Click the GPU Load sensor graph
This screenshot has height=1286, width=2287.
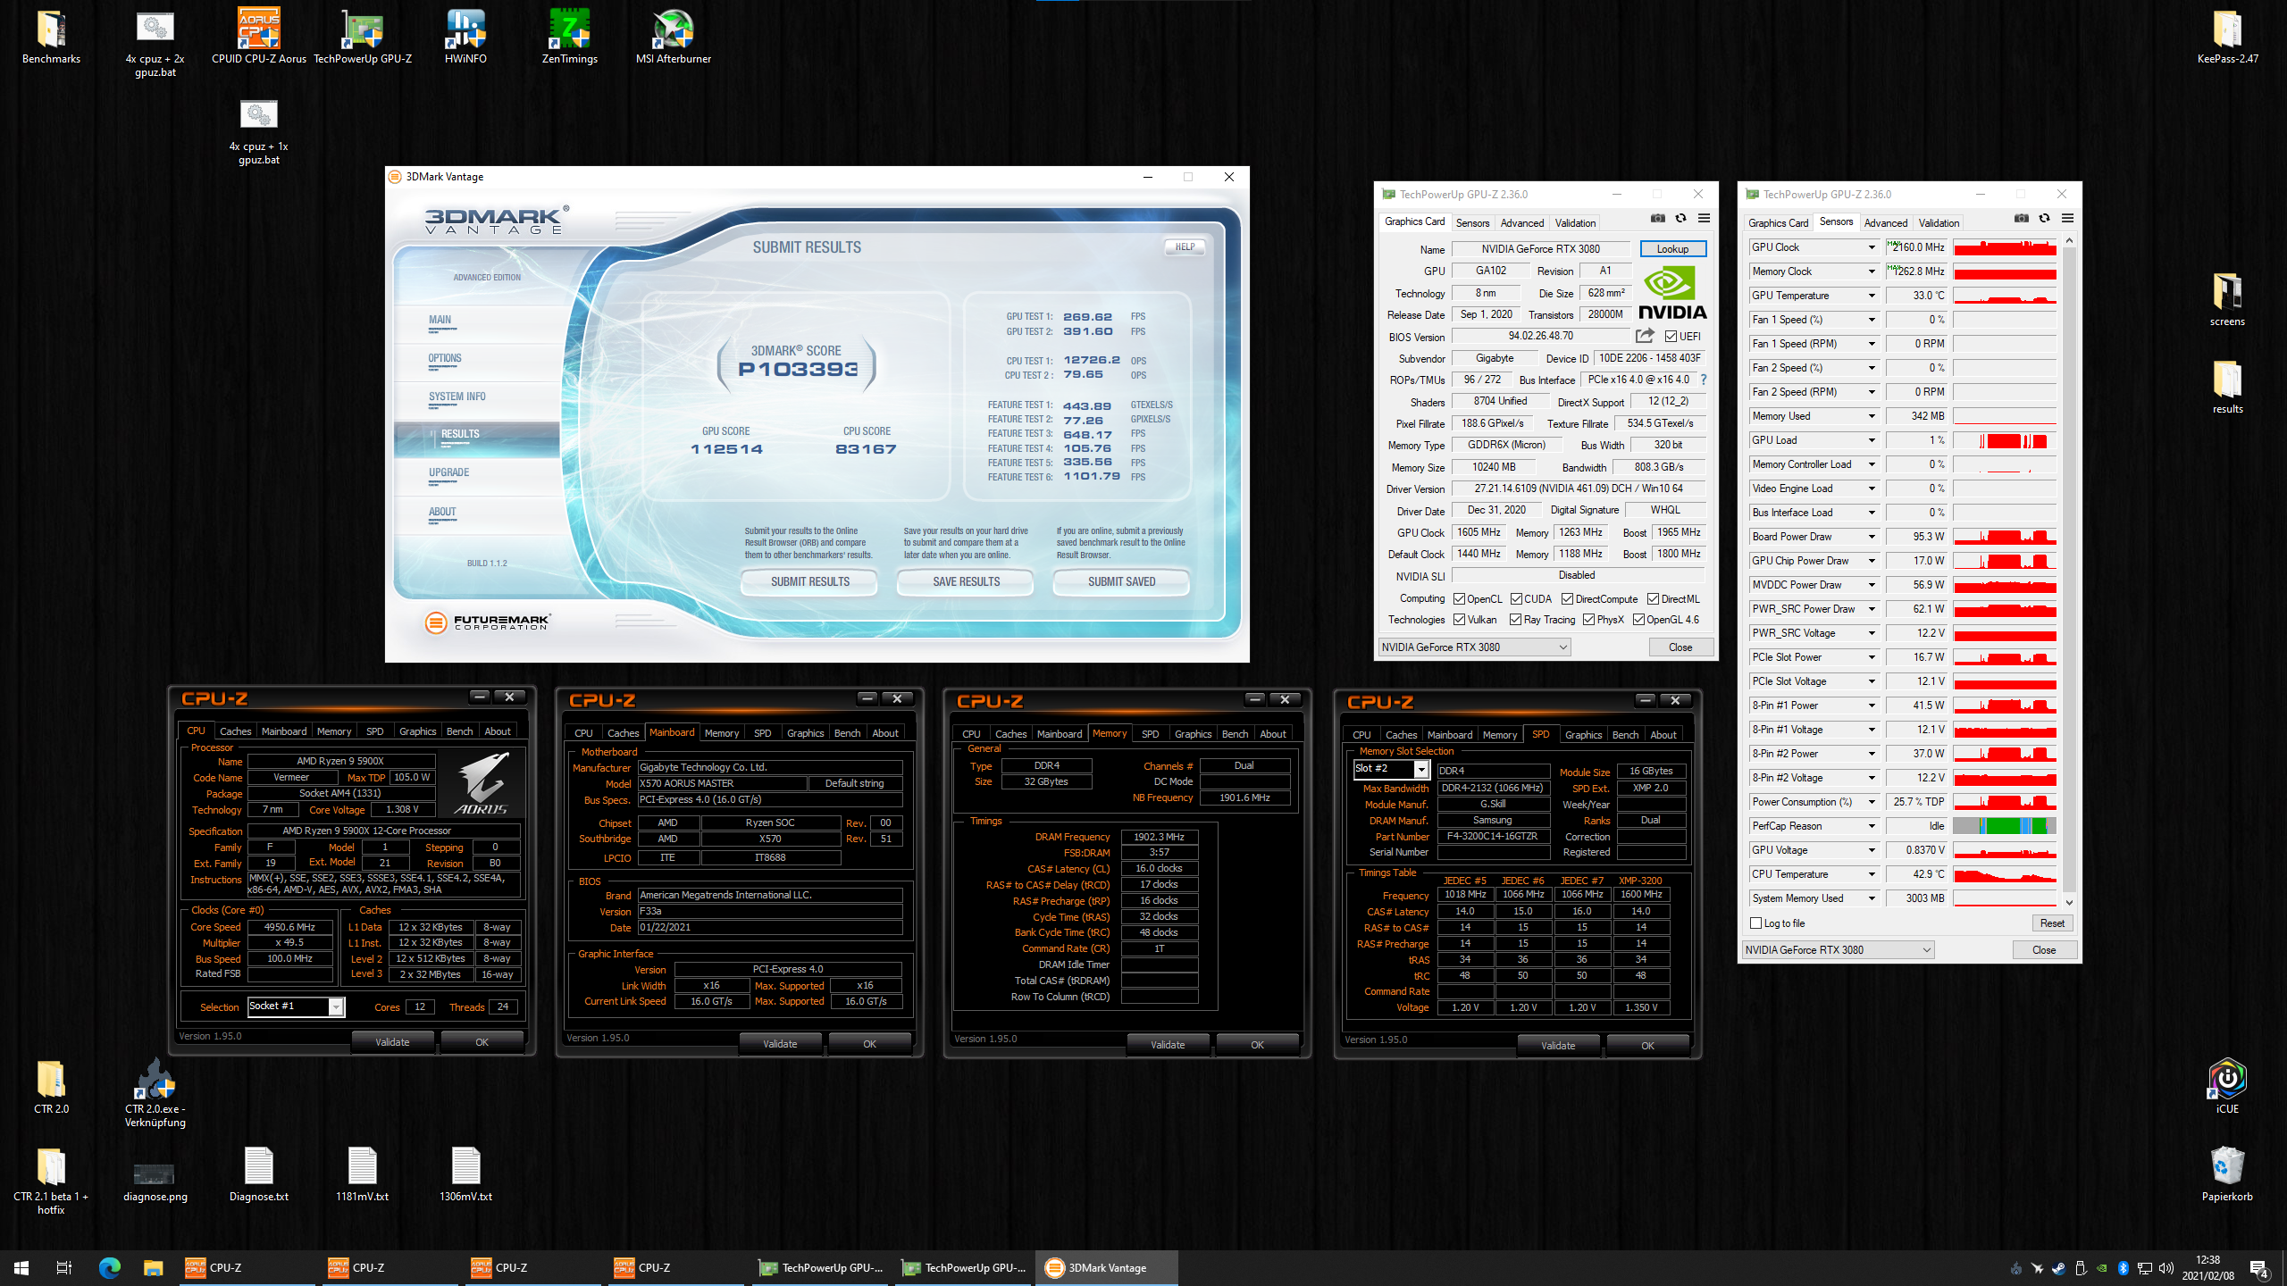click(x=2005, y=440)
